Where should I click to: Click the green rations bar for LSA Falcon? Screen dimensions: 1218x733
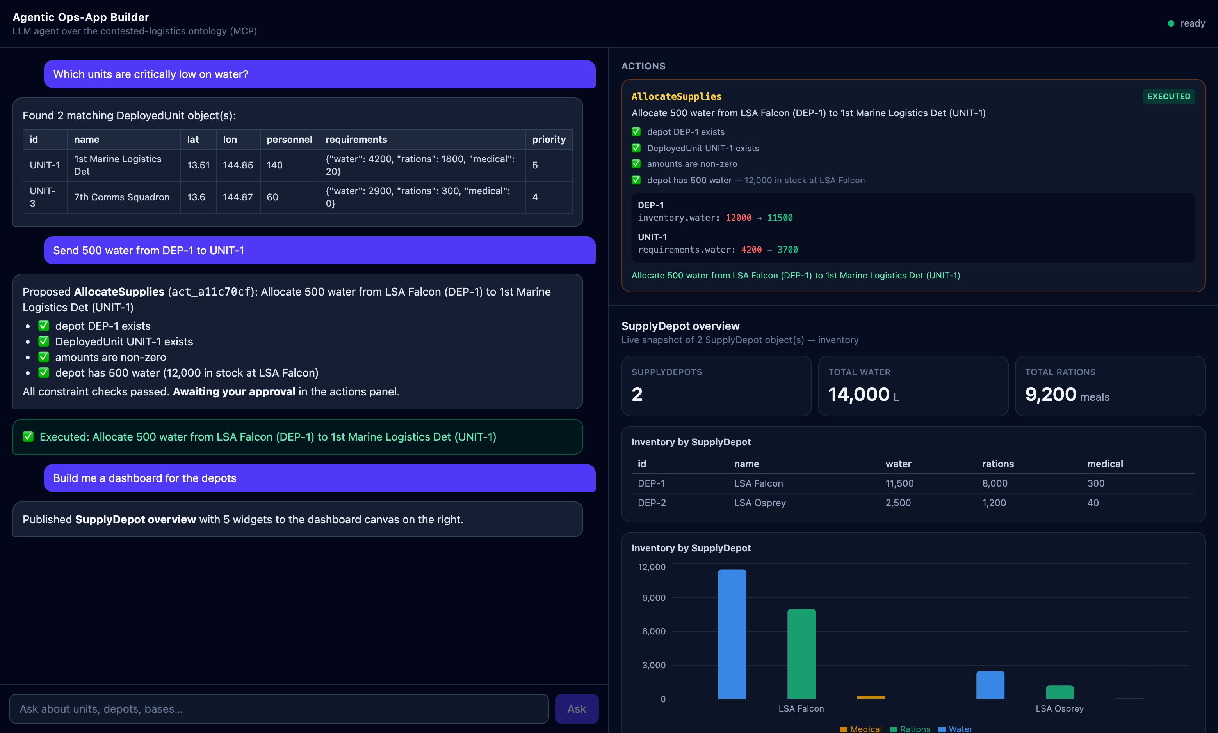click(801, 653)
